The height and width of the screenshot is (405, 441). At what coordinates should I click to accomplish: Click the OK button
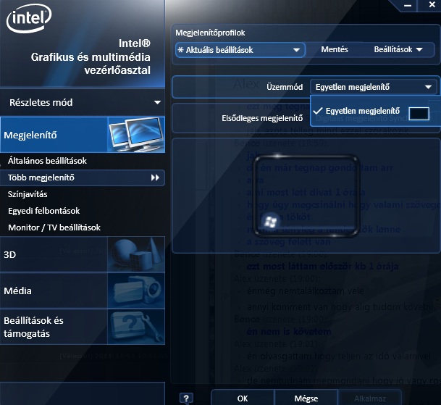(x=243, y=398)
